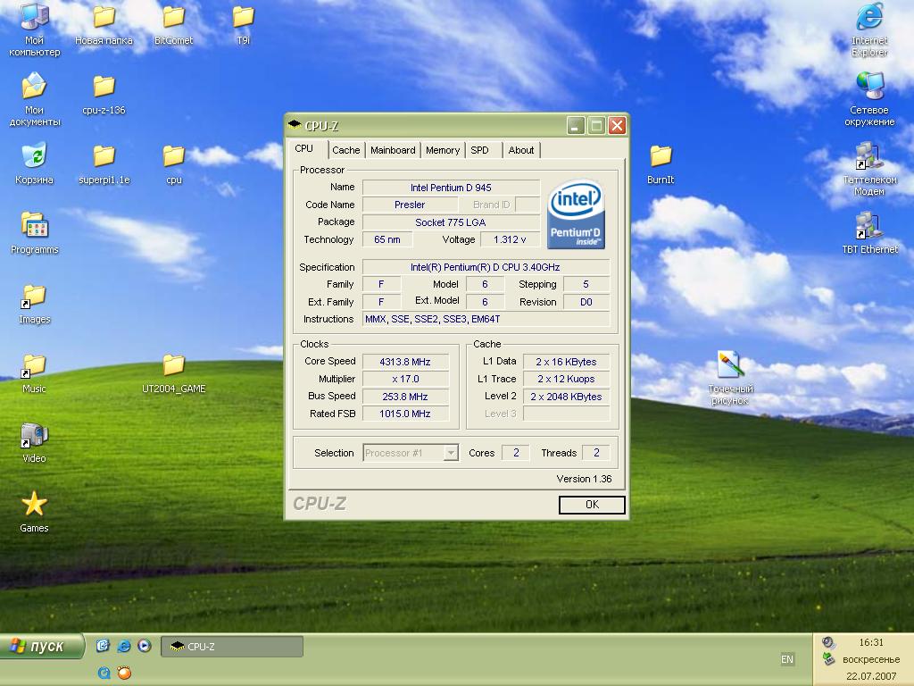Open TBT Ethernet connection icon
Image resolution: width=914 pixels, height=686 pixels.
coord(869,235)
